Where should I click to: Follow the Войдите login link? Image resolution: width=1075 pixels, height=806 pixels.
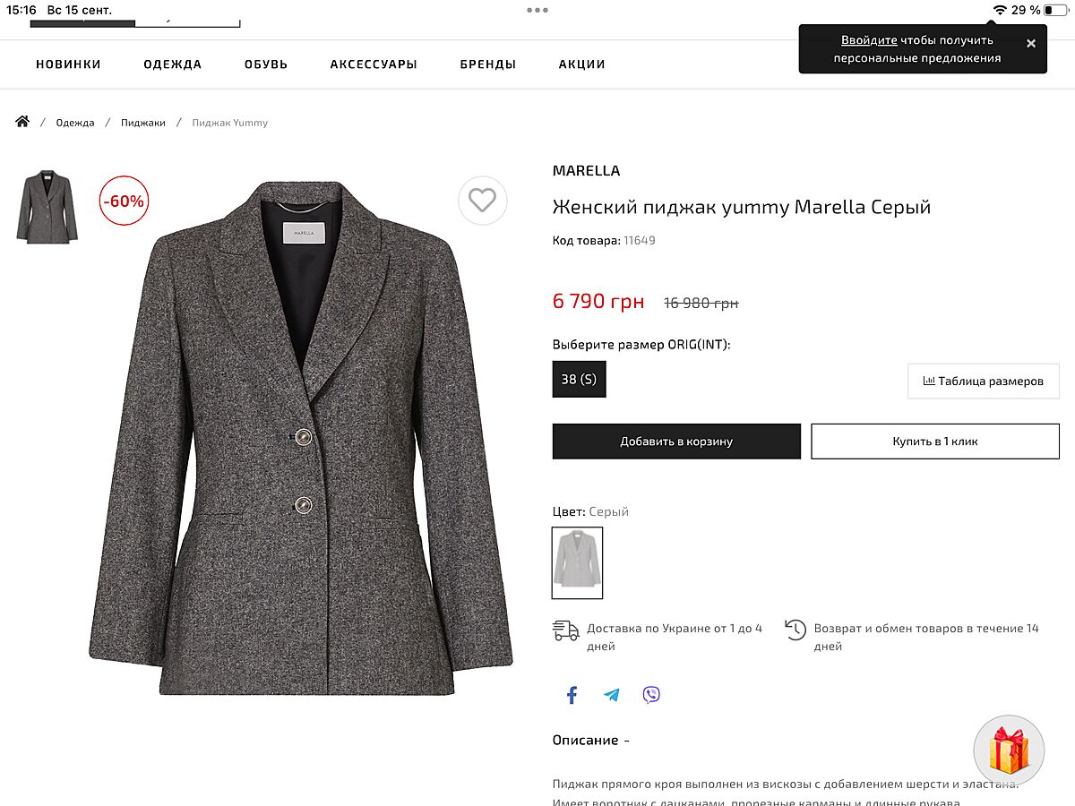click(x=868, y=40)
